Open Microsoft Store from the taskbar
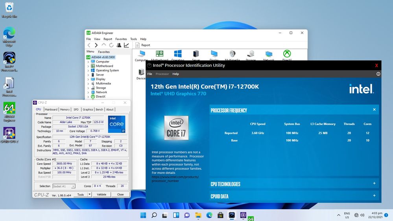 tap(220, 215)
